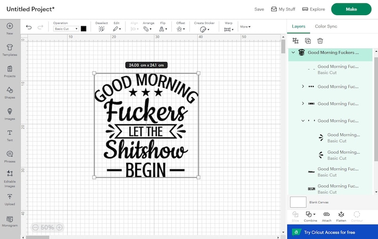The image size is (378, 239).
Task: Click the canvas vertical scrollbar
Action: (283, 46)
